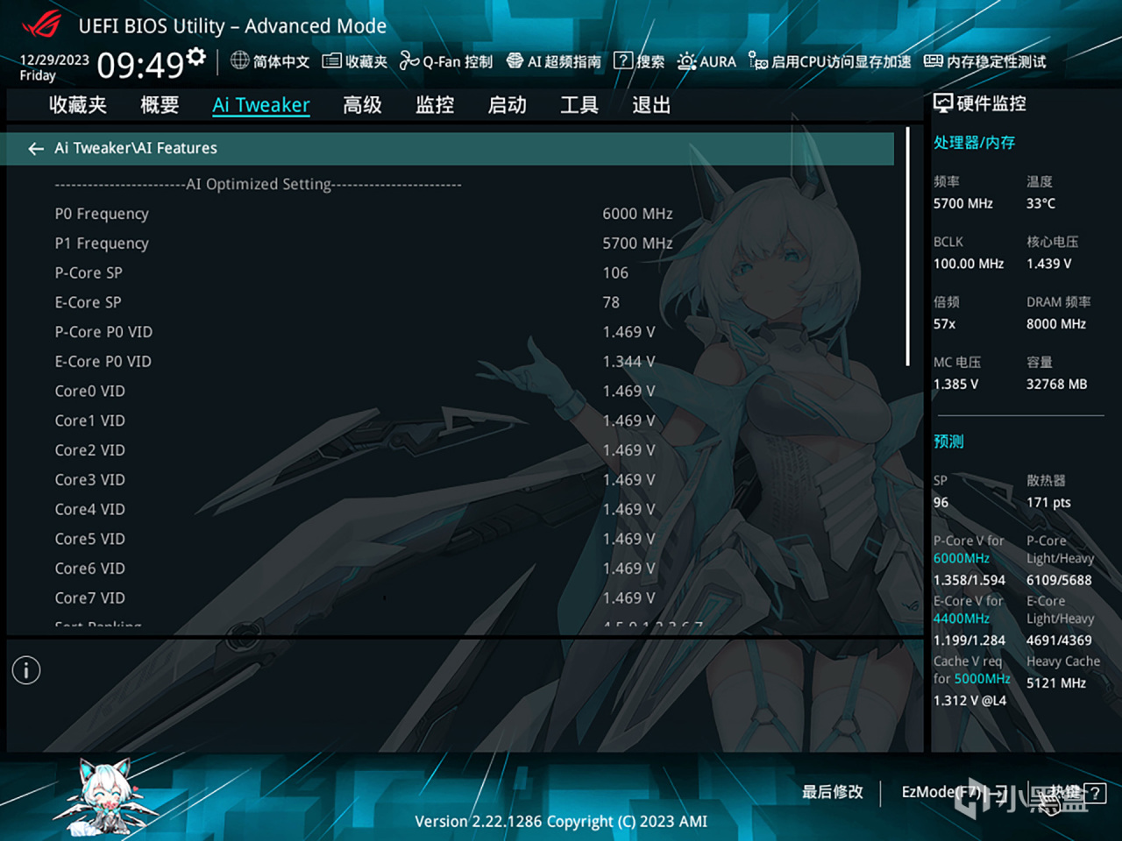Click the back arrow on AI Features header
Screen dimensions: 1122x841
[35, 148]
